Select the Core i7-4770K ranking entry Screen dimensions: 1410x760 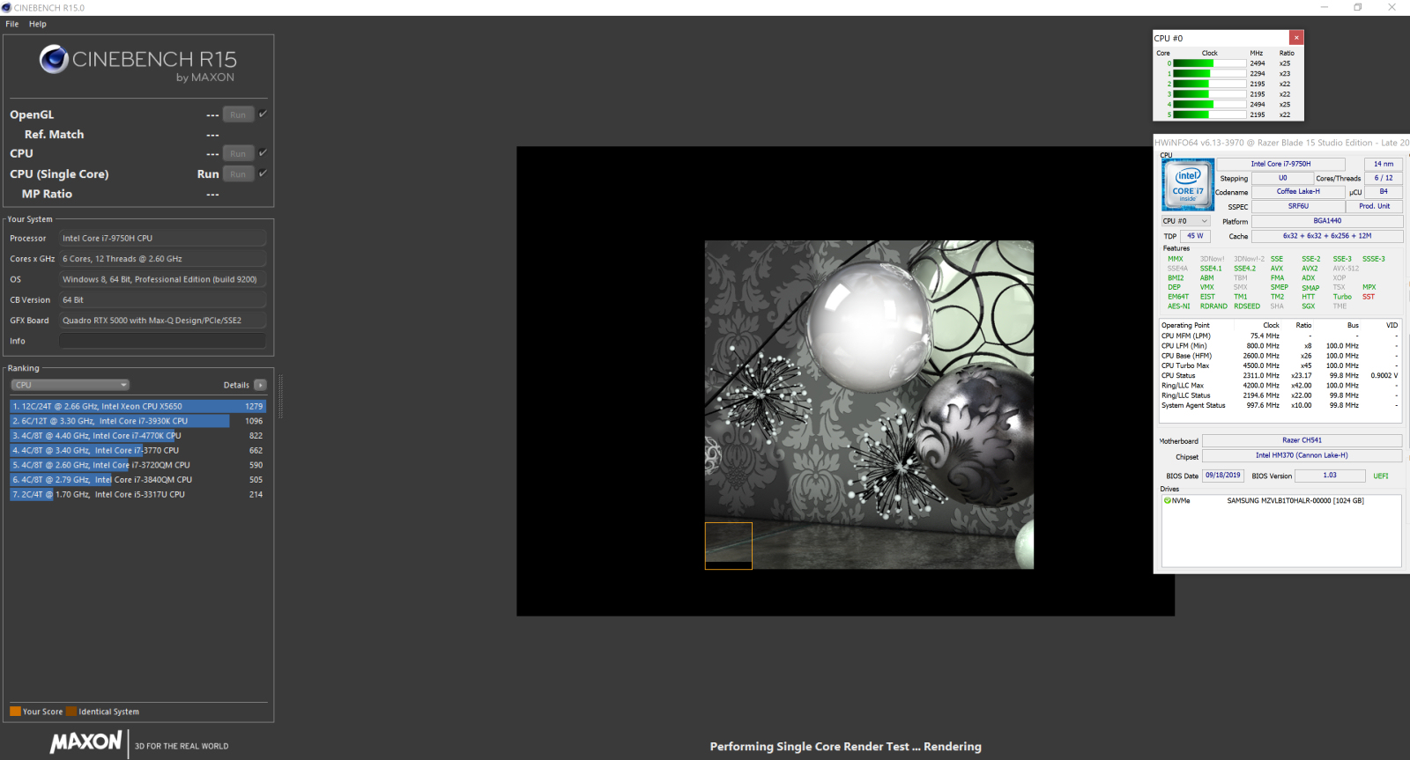click(137, 436)
